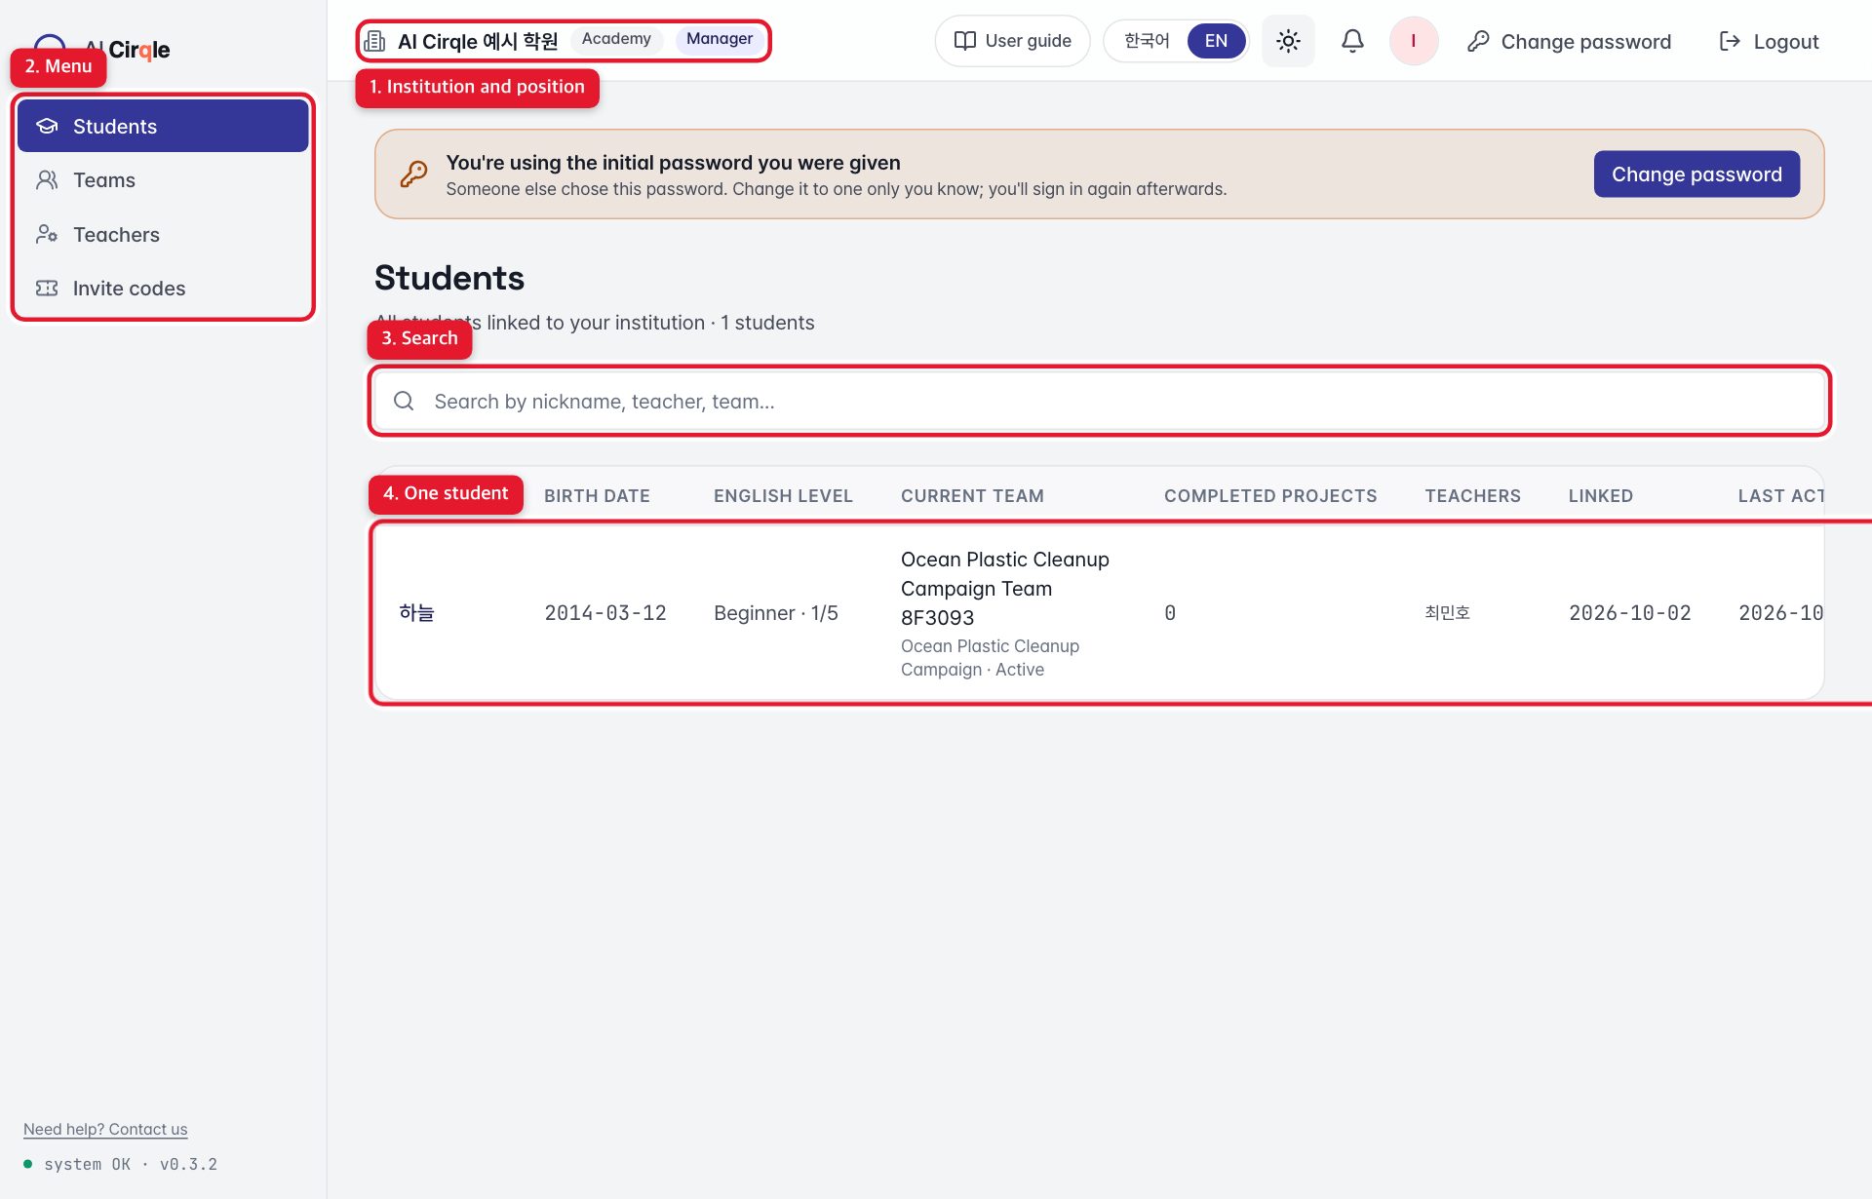Screen dimensions: 1872x1199
Task: Click the user avatar with letter I
Action: (1414, 41)
